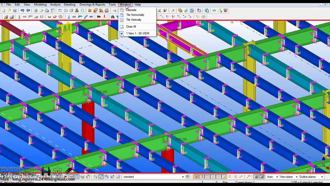Image resolution: width=330 pixels, height=186 pixels.
Task: Open the File menu
Action: (9, 4)
